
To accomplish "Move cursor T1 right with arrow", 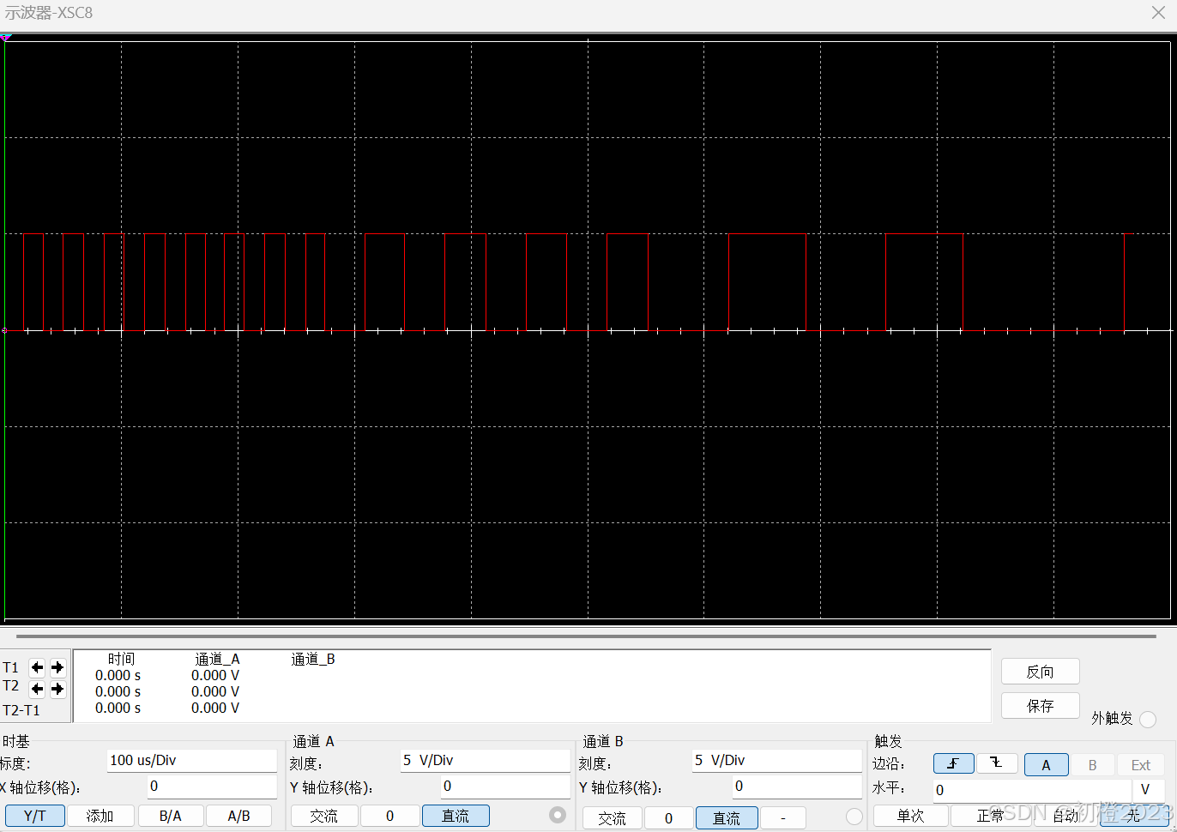I will point(57,667).
